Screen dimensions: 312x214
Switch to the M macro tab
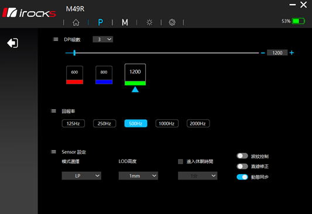point(125,22)
